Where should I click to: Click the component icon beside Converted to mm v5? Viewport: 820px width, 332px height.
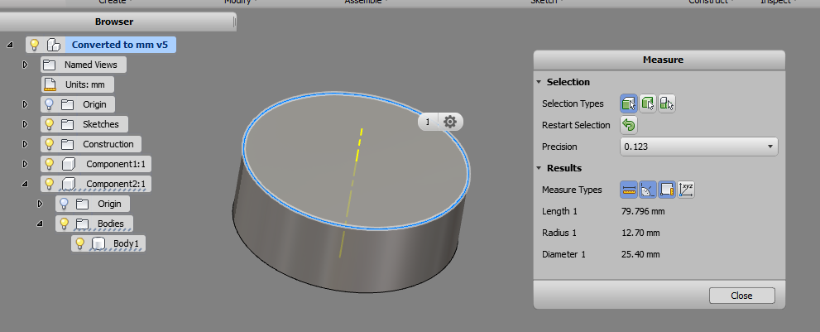click(x=53, y=45)
